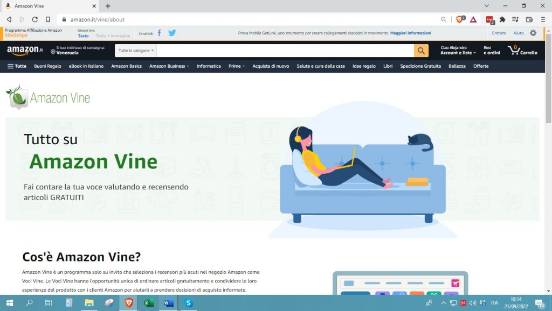Share via the Twitter icon in SiteStripe

point(171,33)
